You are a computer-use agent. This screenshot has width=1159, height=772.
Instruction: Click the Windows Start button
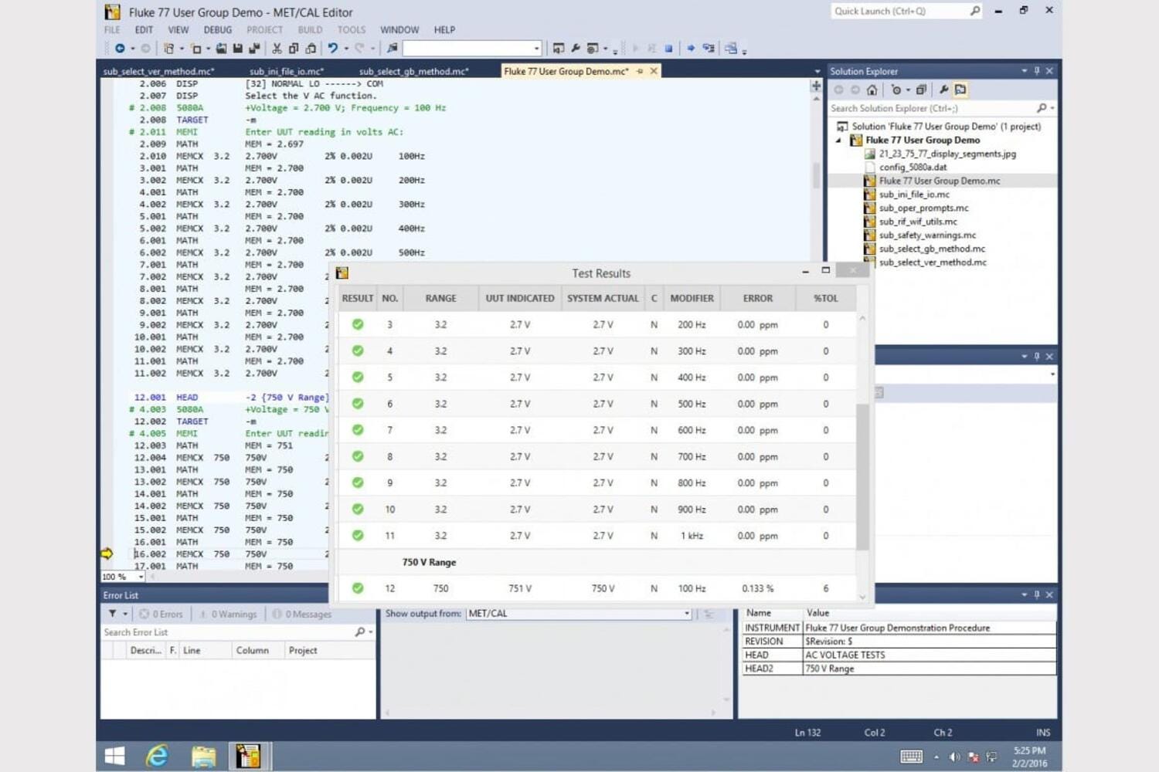(x=114, y=755)
